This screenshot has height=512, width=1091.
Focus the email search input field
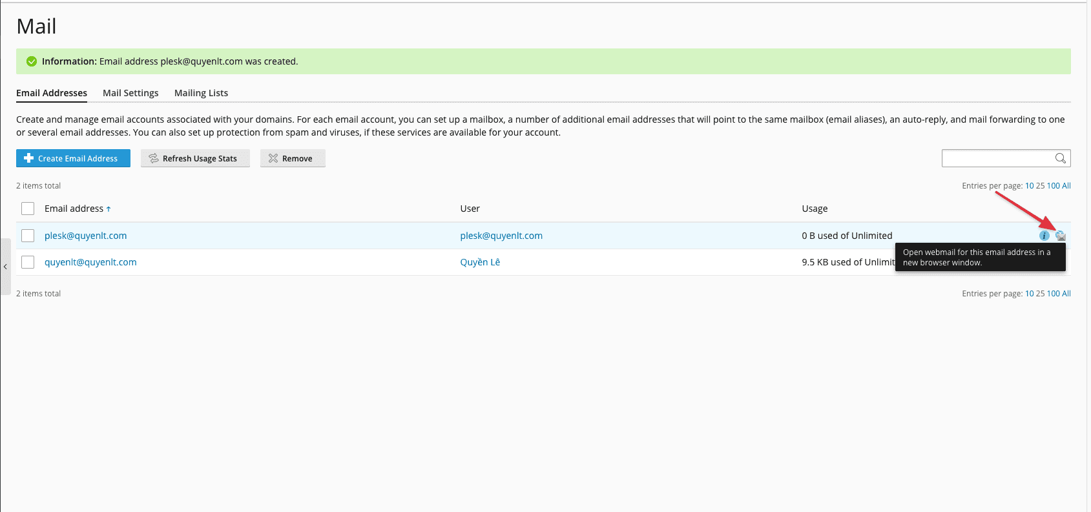point(997,158)
